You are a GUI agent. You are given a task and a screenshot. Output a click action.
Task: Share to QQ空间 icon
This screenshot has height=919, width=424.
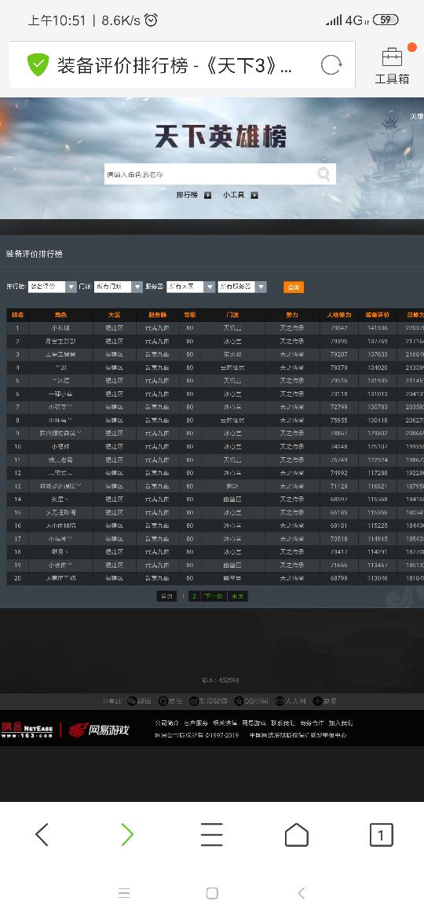tap(239, 701)
